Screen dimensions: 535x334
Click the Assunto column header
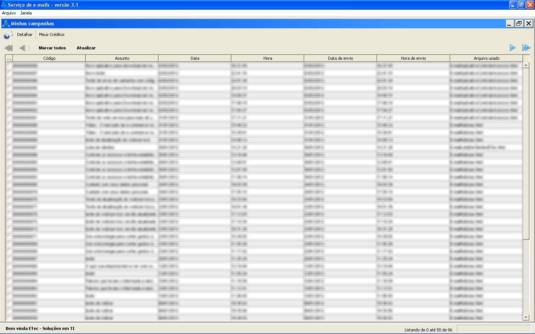(122, 58)
